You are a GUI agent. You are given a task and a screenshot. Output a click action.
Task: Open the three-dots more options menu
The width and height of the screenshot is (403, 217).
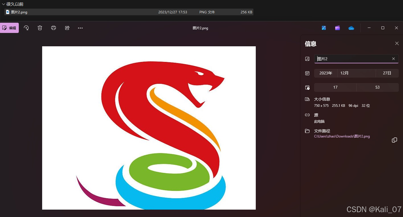click(80, 28)
